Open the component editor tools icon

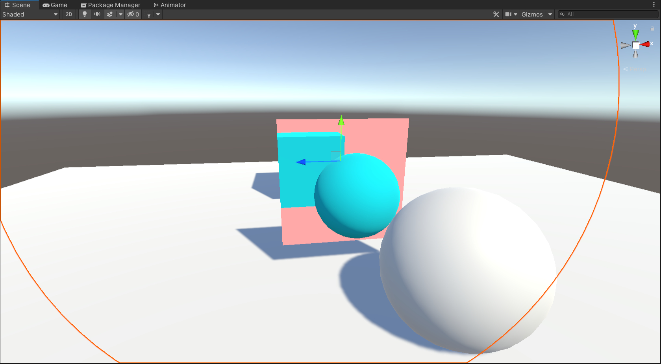click(x=496, y=14)
